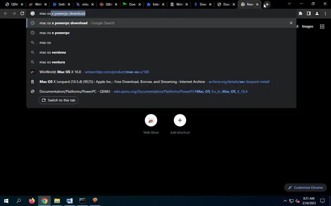Click the WinWorld favicon in suggestions

[x=33, y=72]
